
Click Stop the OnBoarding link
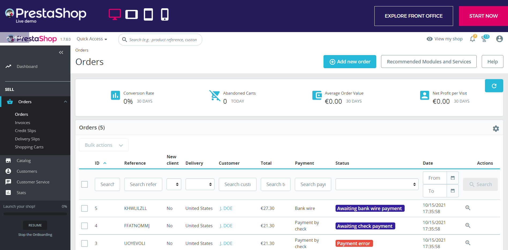click(35, 234)
